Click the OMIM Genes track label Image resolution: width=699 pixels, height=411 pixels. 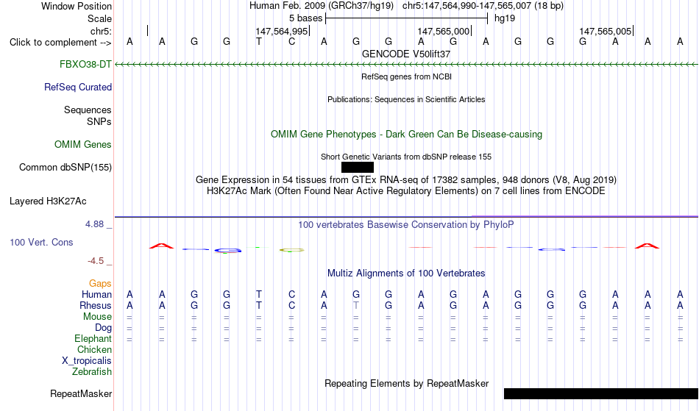(83, 145)
